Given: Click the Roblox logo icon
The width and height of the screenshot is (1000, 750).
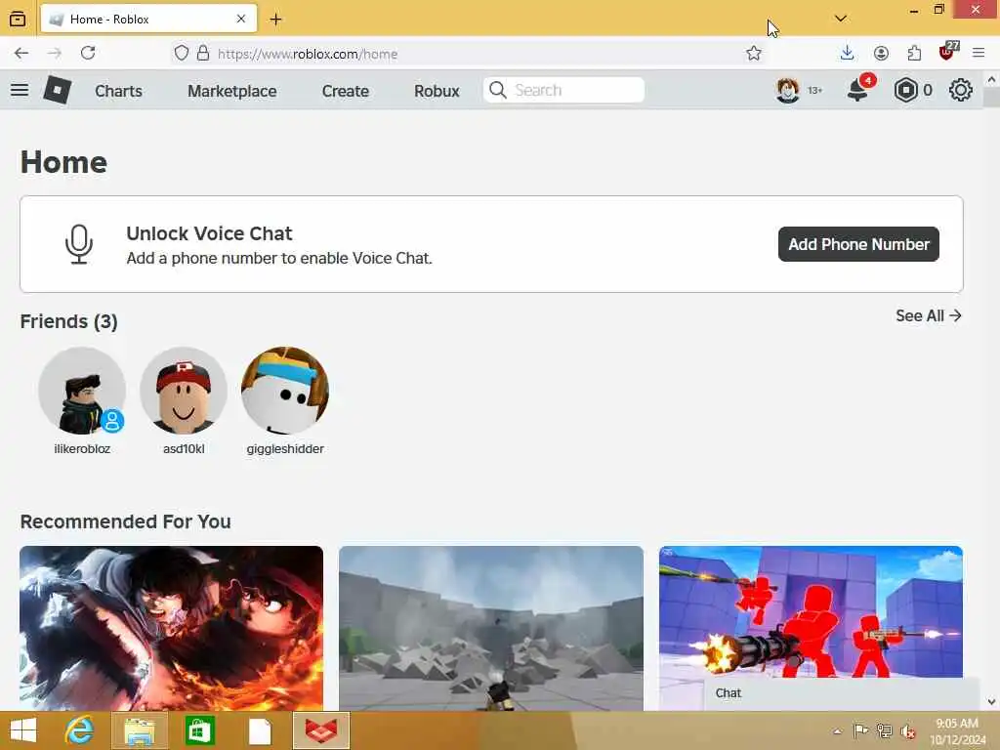Looking at the screenshot, I should click(58, 90).
